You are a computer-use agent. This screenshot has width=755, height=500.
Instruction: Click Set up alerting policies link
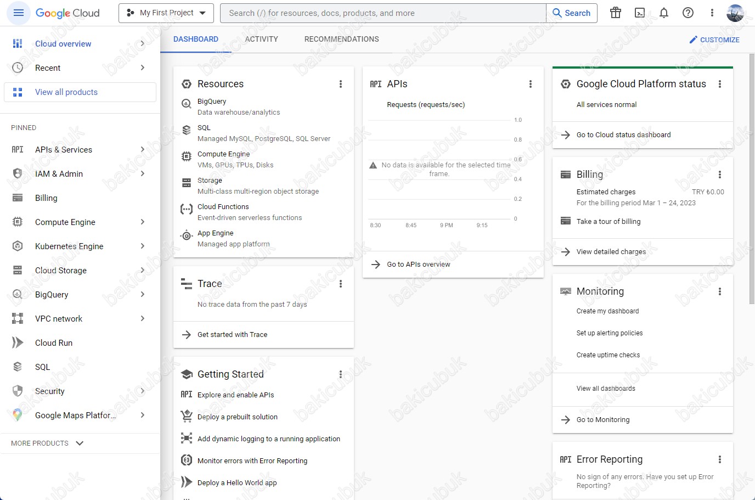coord(610,333)
